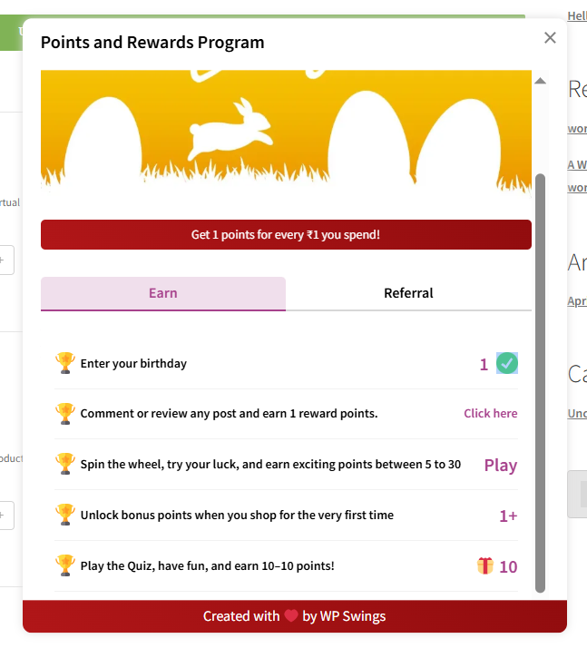Click the trophy icon beside Comment or review

65,414
